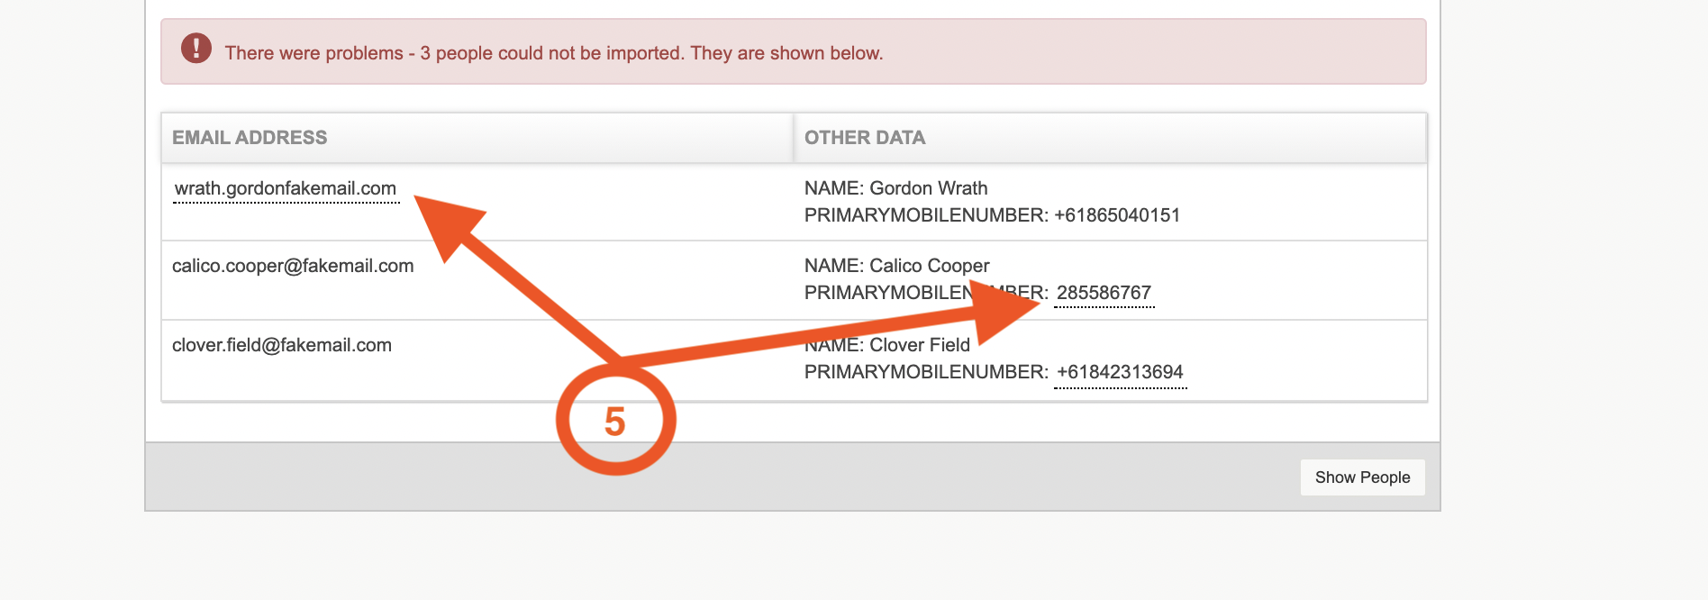Viewport: 1708px width, 600px height.
Task: Click Gordon Wrath's mobile number +61865040151
Action: point(1117,215)
